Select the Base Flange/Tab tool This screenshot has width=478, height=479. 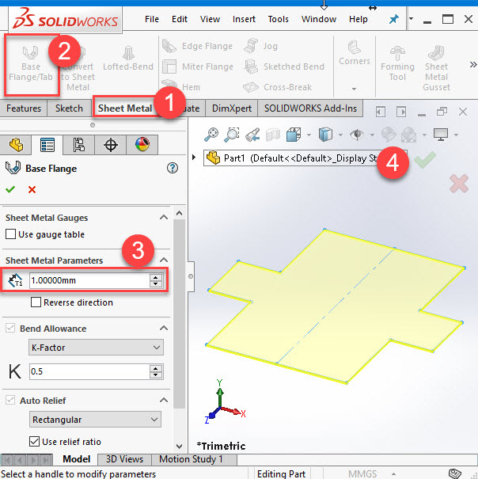31,64
